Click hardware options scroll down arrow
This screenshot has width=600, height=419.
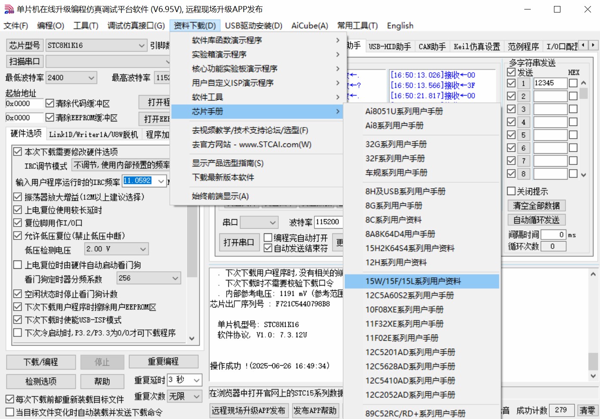click(x=192, y=338)
